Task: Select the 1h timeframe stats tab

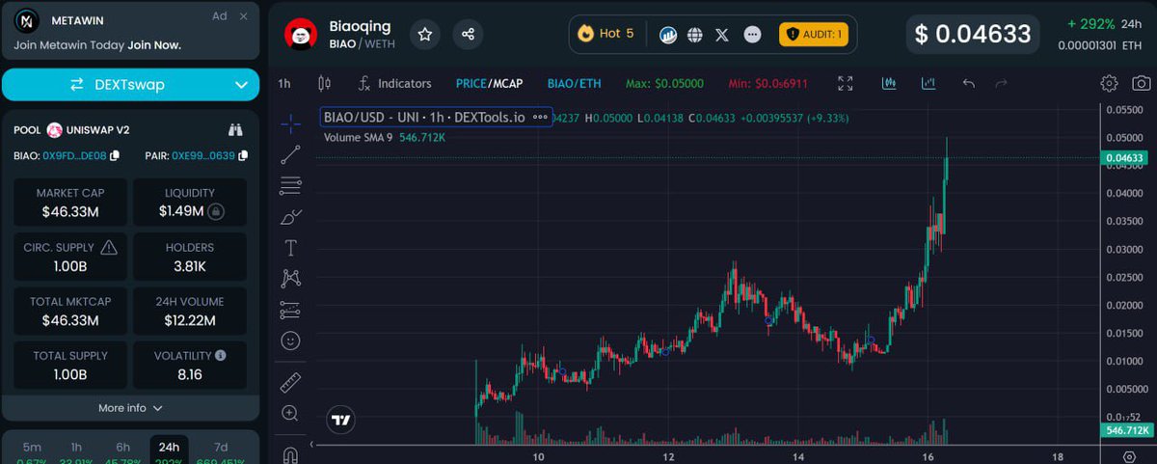Action: 76,447
